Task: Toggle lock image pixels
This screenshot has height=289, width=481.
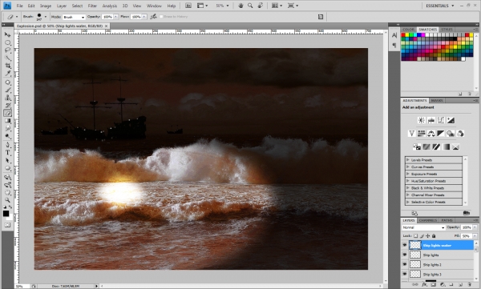Action: 422,235
